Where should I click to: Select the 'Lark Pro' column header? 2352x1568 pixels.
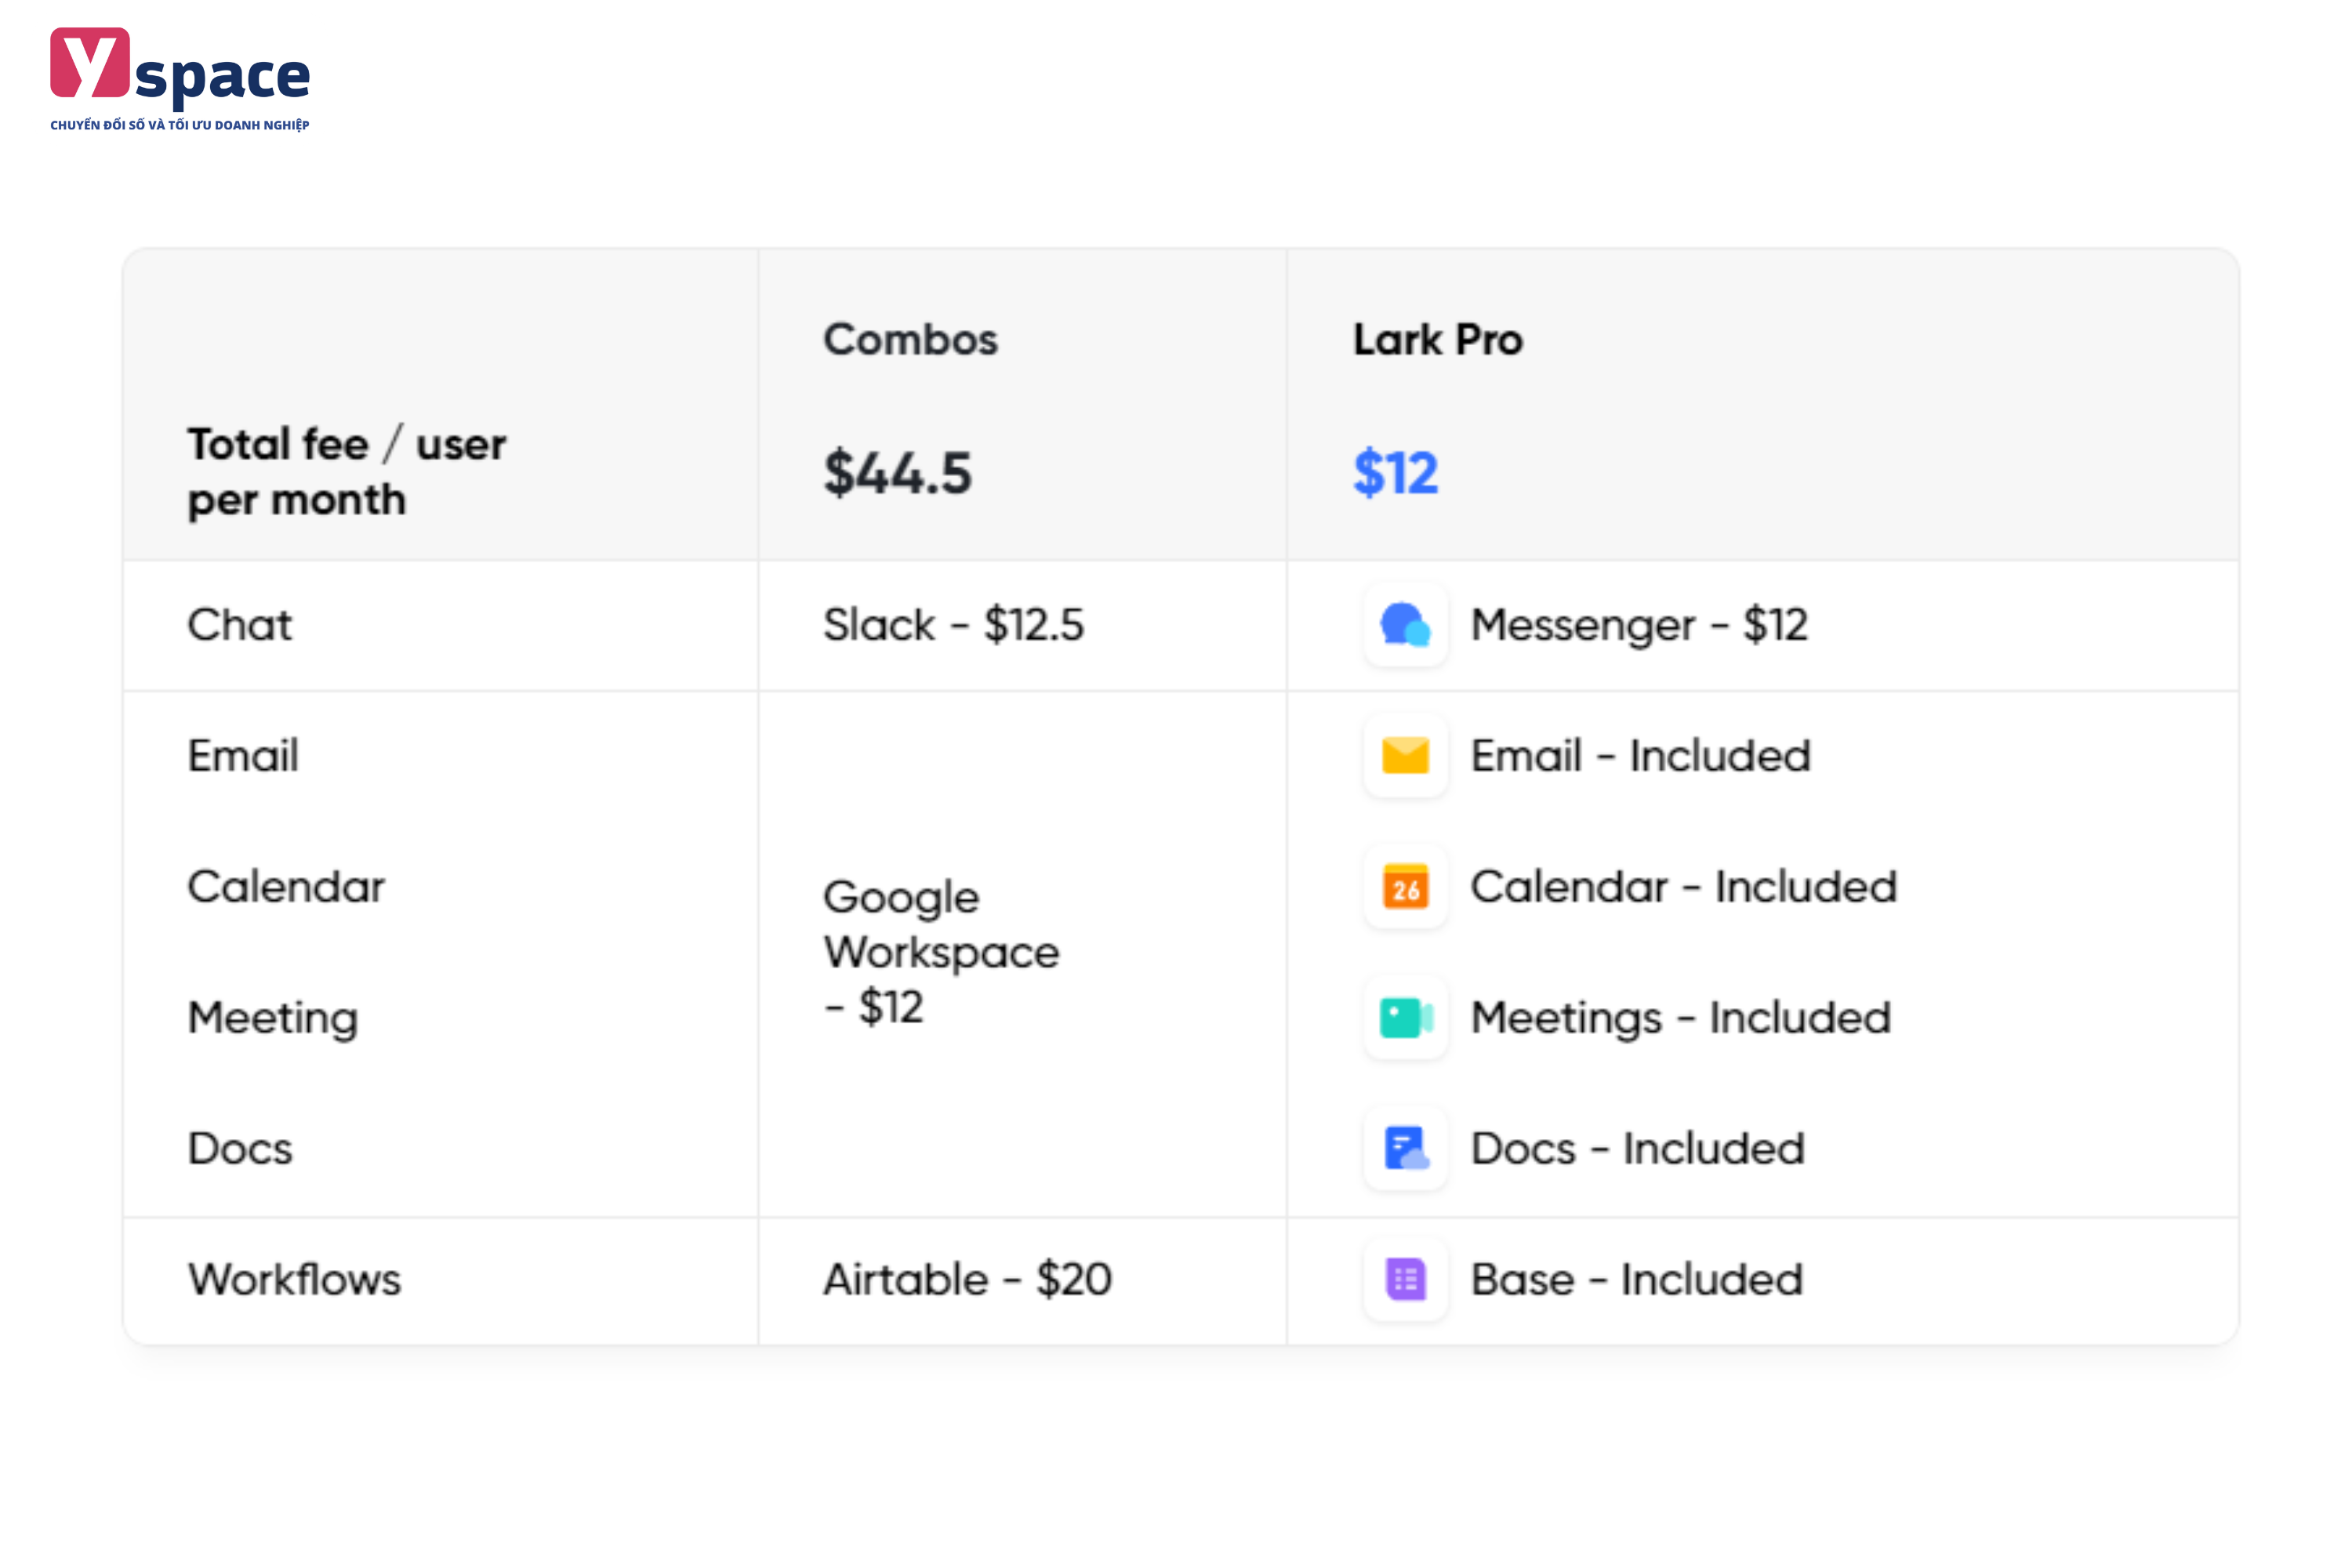1438,340
